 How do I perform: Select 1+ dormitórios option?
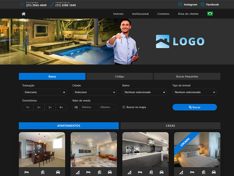point(28,107)
